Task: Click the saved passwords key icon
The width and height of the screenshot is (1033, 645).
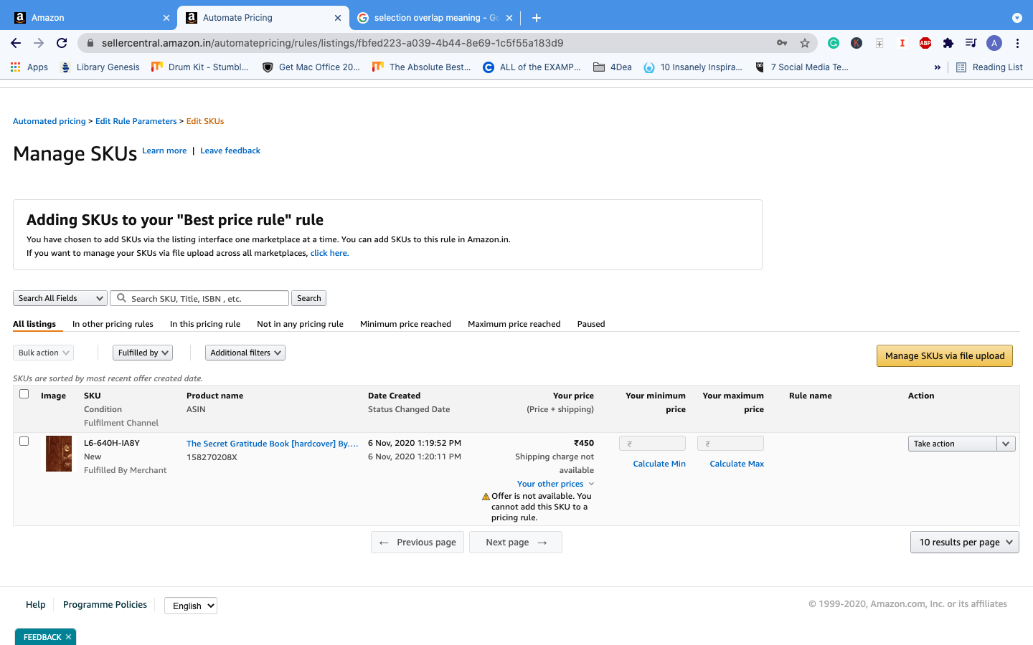Action: pyautogui.click(x=782, y=43)
